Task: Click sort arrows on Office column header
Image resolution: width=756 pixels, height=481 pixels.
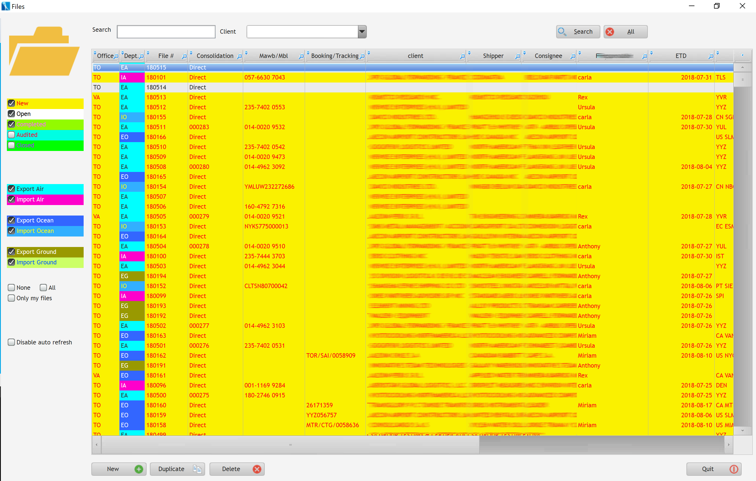Action: 95,53
